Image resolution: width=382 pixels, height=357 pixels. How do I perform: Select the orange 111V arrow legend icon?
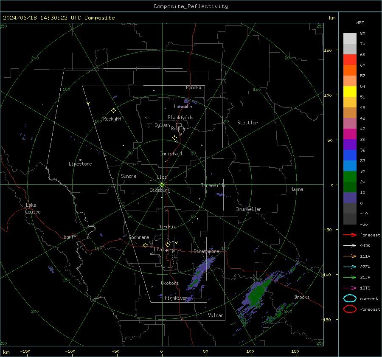pos(350,256)
